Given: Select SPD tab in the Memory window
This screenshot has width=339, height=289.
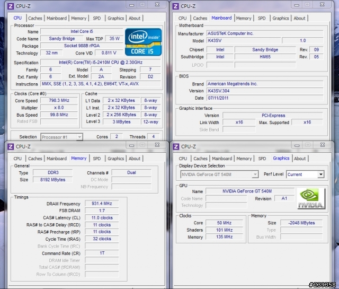Looking at the screenshot, I should coord(97,159).
